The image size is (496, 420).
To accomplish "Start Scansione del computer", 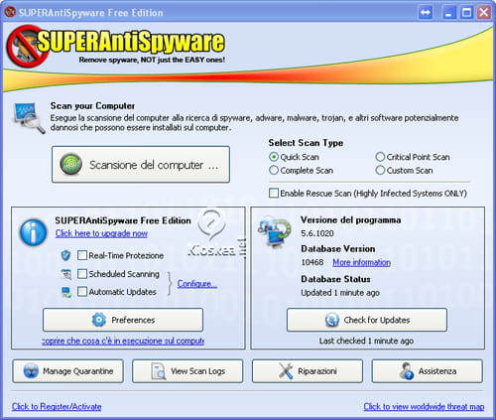I will [141, 165].
